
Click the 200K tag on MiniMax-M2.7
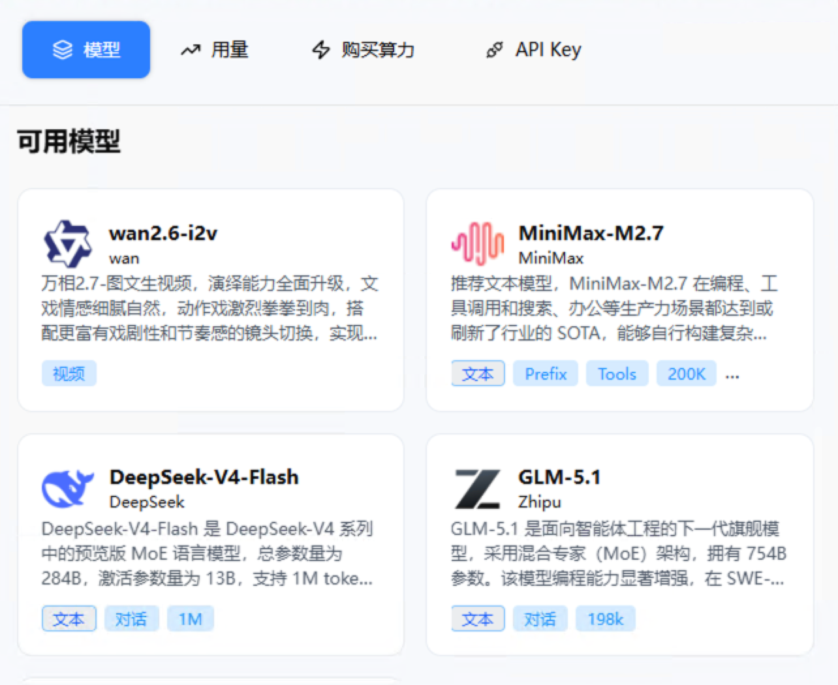tap(687, 374)
